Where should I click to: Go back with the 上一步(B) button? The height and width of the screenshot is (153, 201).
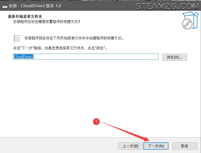(x=130, y=146)
